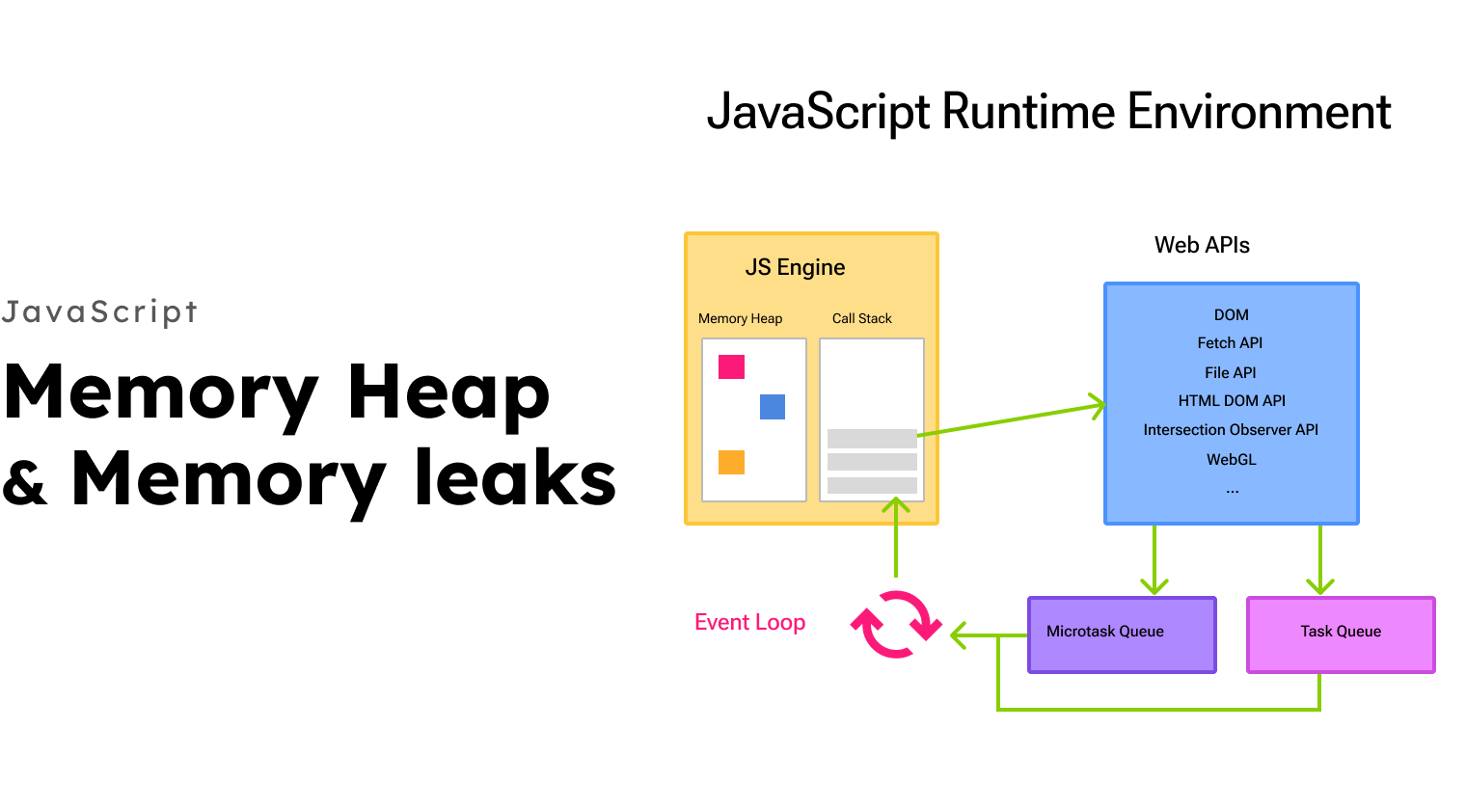Expand the Web APIs box
The width and height of the screenshot is (1466, 810).
pyautogui.click(x=1231, y=403)
